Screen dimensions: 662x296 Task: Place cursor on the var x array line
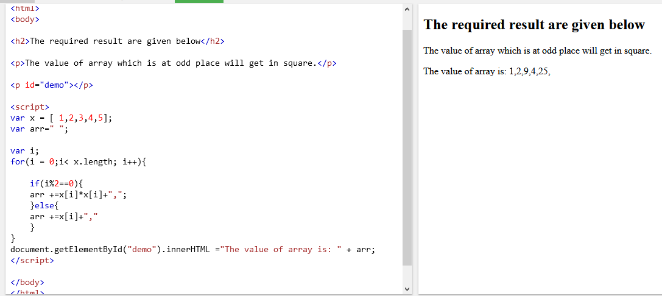coord(61,118)
